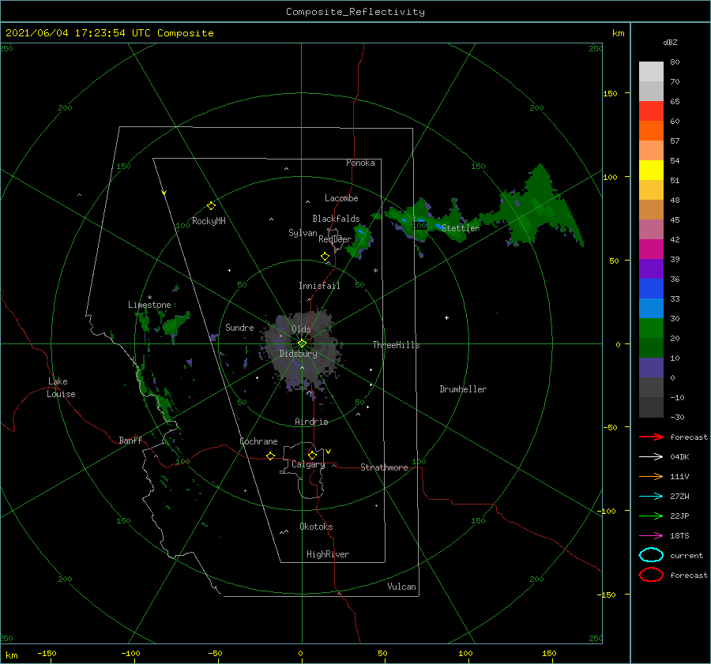Click the Strathmore town label
711x664 pixels.
coord(384,467)
